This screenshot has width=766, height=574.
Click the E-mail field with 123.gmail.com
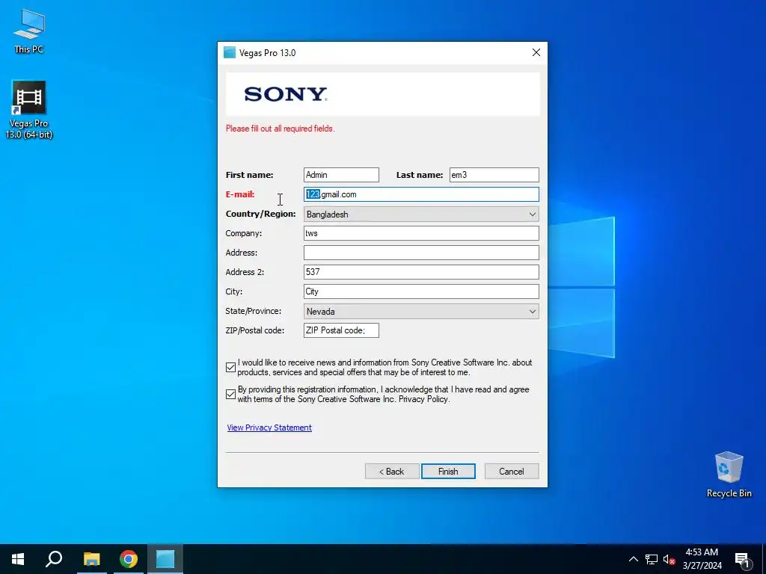pyautogui.click(x=421, y=194)
